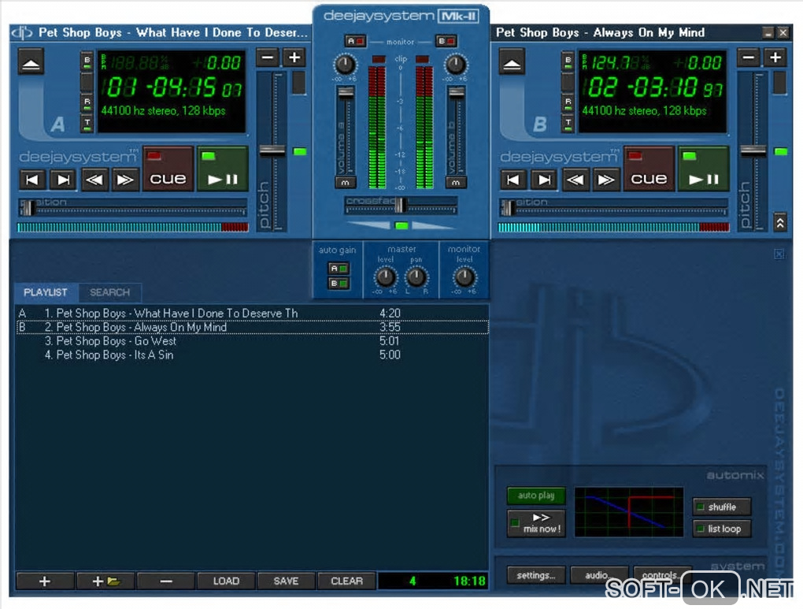Select track 4 Its A Sin

tap(253, 355)
